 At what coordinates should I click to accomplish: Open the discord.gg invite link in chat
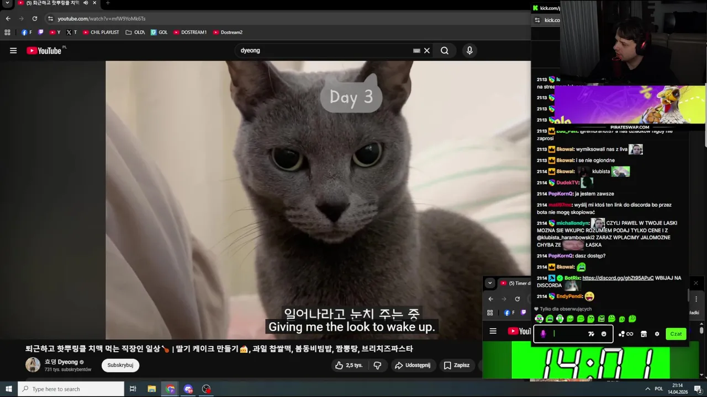[618, 278]
